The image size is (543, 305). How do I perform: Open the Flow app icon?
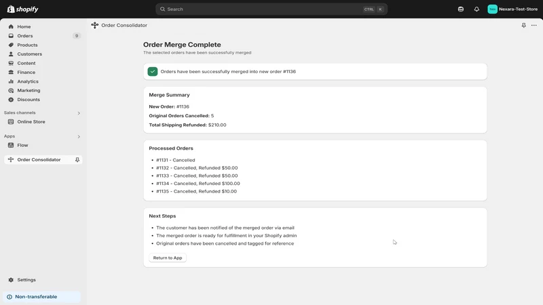coord(11,145)
